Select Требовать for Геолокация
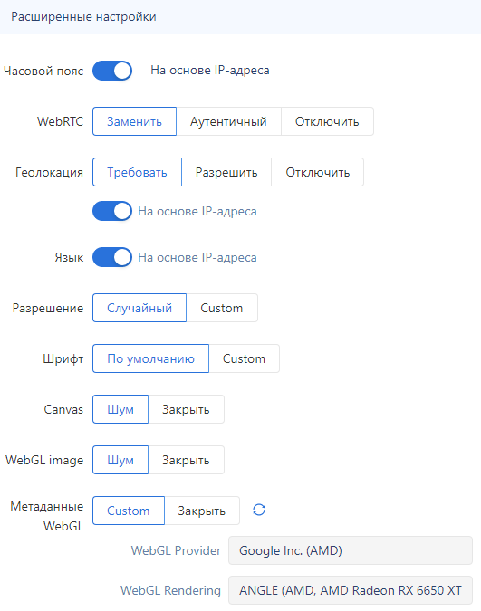 point(138,172)
